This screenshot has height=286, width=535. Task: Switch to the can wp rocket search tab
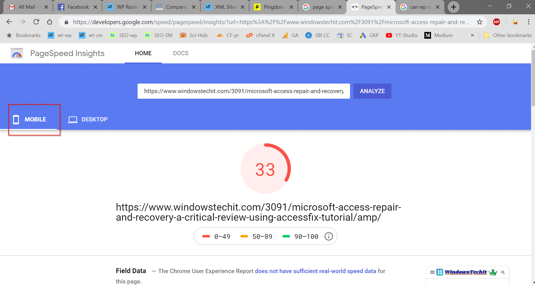(420, 7)
